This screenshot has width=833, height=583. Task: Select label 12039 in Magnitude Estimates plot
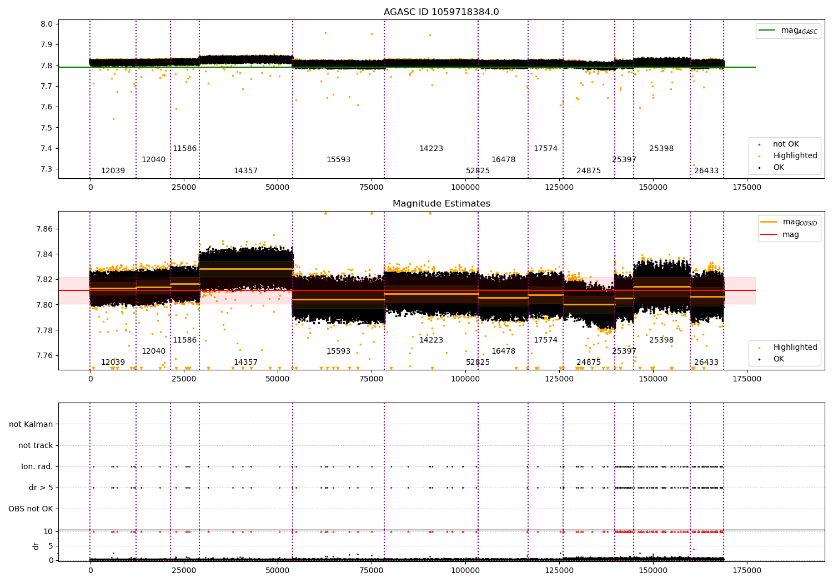pos(113,363)
